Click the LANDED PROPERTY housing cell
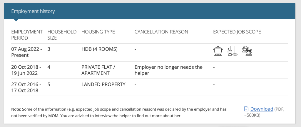The height and width of the screenshot is (127, 301). pos(103,84)
